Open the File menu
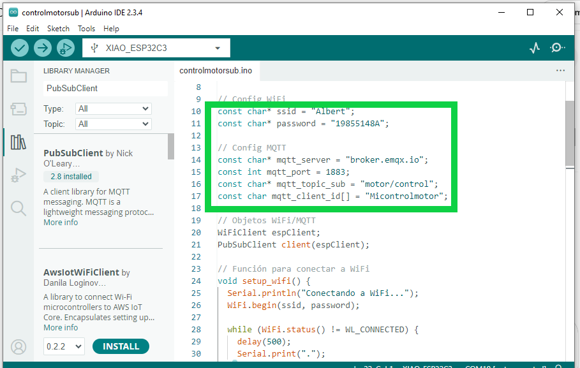580x368 pixels. tap(13, 29)
